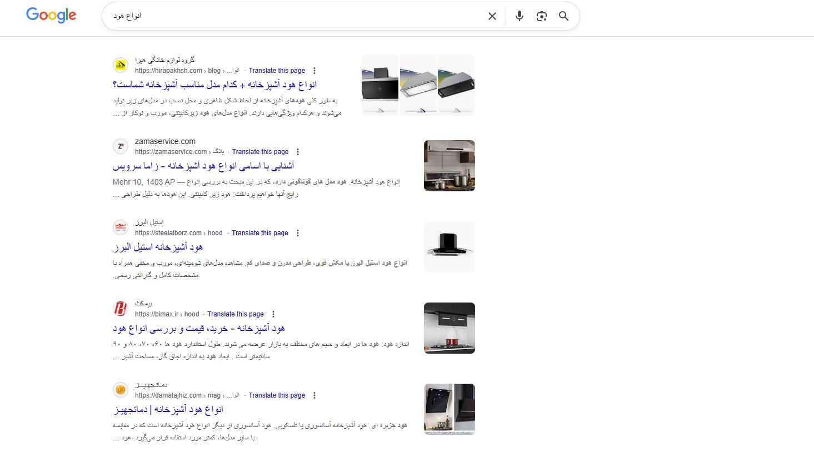Screen dimensions: 814x451
Task: Open hirapakhsh.com yellow favicon
Action: coord(121,65)
